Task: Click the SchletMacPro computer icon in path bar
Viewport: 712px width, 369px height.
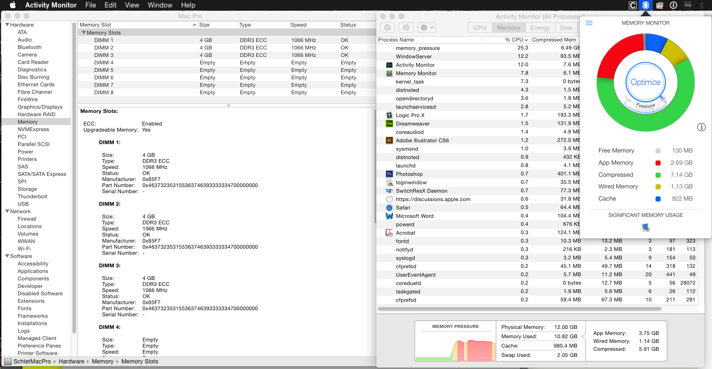Action: (8, 362)
